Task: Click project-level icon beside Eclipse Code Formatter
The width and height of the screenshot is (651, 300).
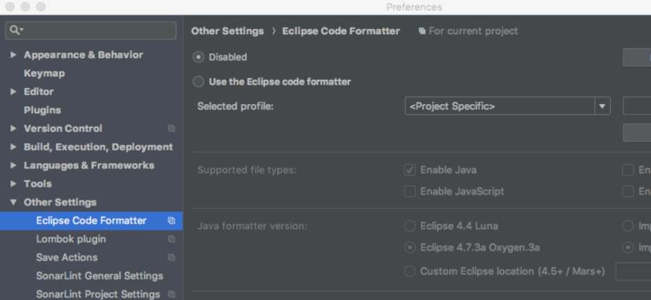Action: [172, 220]
